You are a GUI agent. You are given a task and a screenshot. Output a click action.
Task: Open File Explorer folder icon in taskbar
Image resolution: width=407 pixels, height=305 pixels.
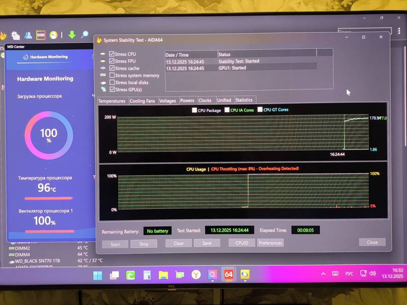[163, 276]
